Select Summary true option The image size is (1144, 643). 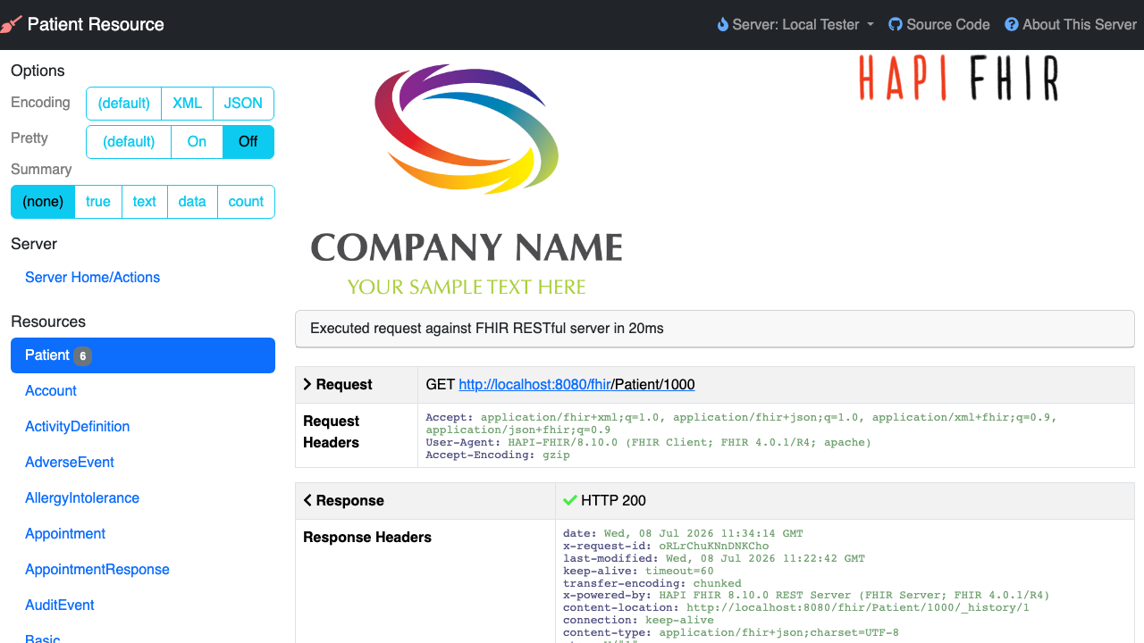pyautogui.click(x=98, y=202)
